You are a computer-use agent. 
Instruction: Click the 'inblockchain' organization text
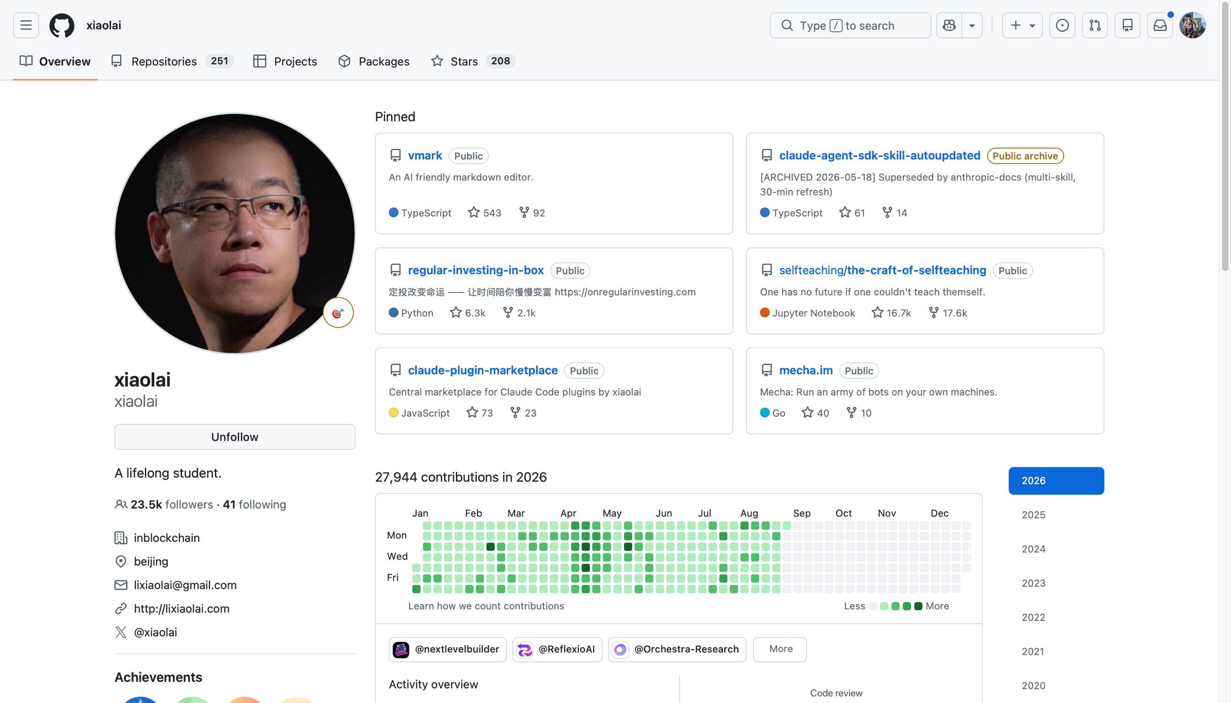[x=166, y=538]
